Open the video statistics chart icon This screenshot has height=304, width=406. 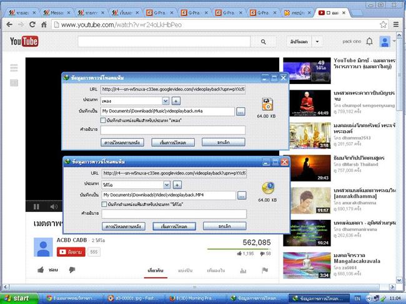coord(243,271)
